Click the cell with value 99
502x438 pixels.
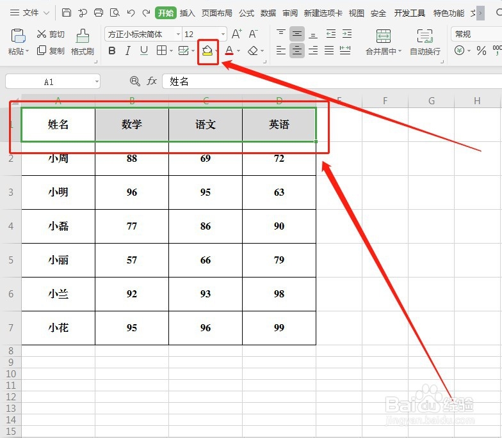[x=279, y=327]
